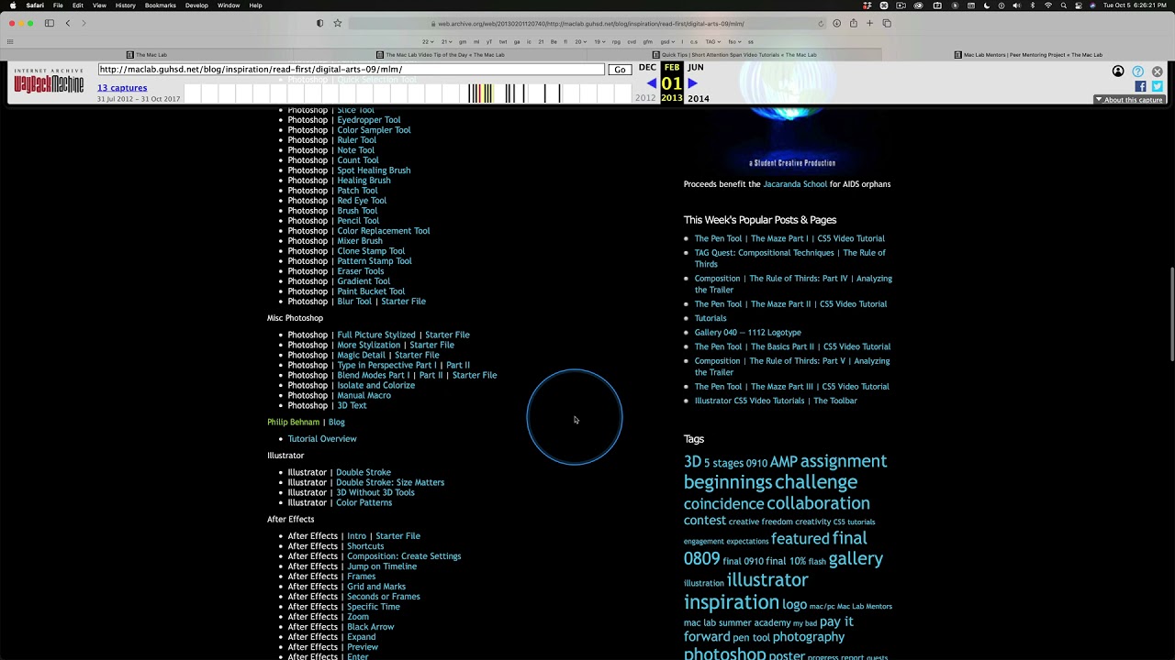Open the 'gsd' bookmarks folder dropdown
Screen dimensions: 1175x660
click(x=666, y=41)
